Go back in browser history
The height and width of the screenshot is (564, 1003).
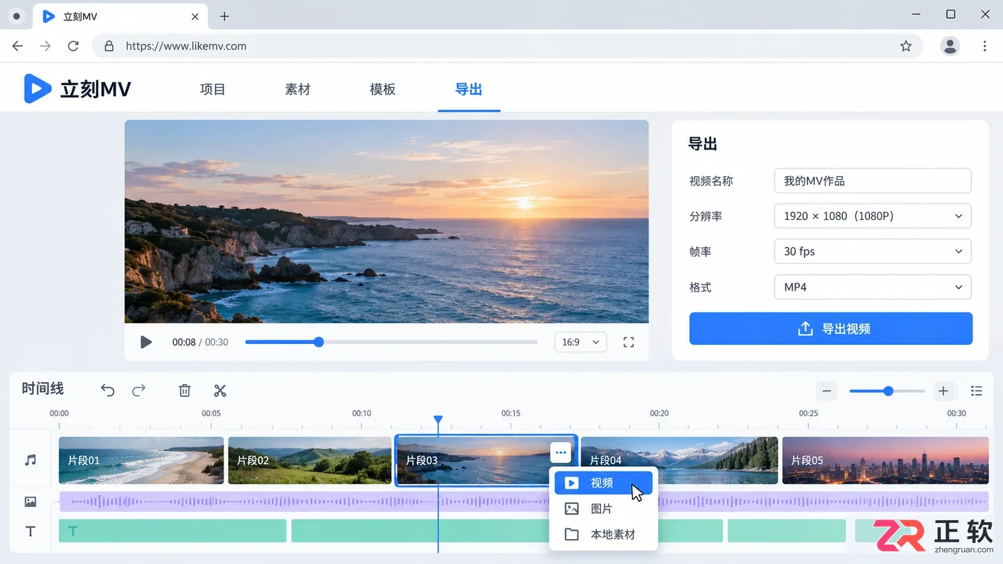(x=18, y=46)
